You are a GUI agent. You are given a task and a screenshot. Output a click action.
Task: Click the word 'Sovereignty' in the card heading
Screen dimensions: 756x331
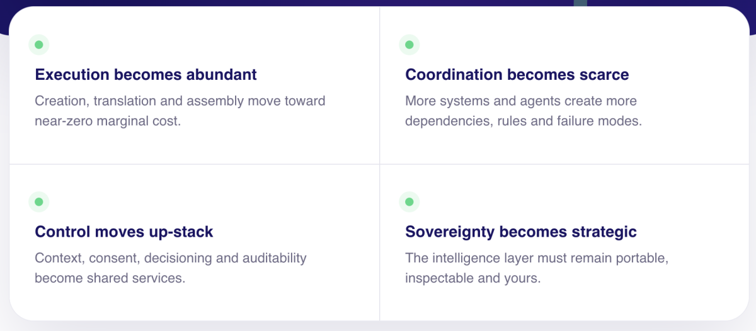450,232
